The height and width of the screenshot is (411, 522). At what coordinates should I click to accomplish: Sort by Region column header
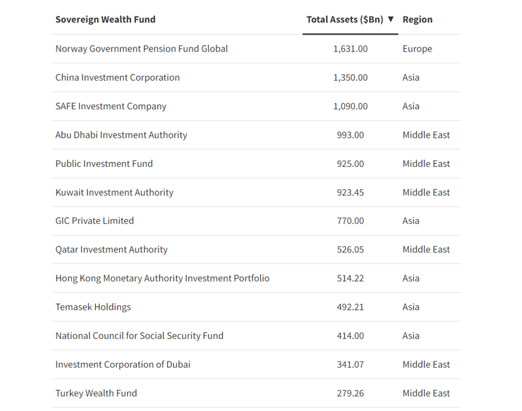[x=417, y=20]
